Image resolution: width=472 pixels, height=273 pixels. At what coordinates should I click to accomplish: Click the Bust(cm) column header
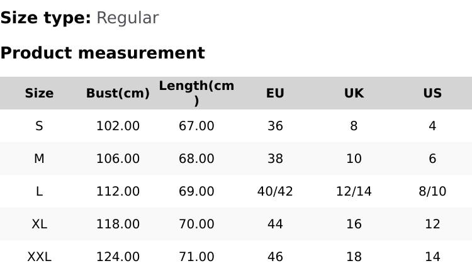[x=118, y=93]
